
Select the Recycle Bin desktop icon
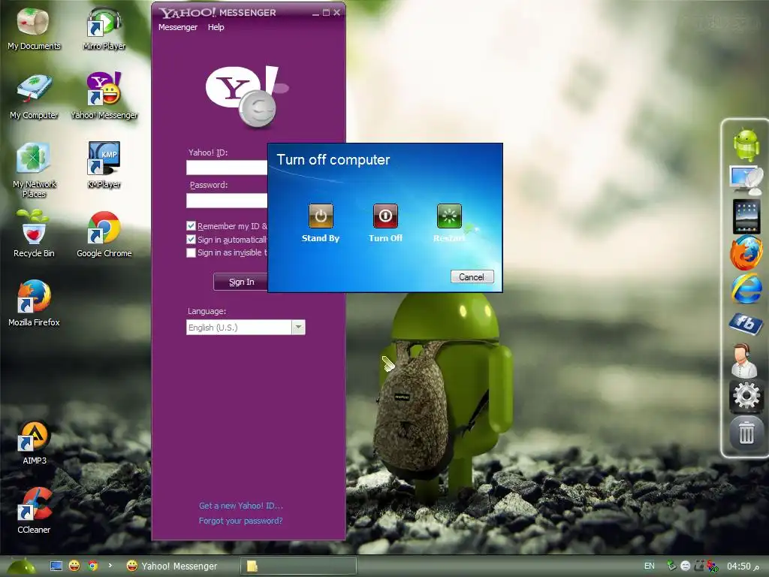click(x=34, y=234)
